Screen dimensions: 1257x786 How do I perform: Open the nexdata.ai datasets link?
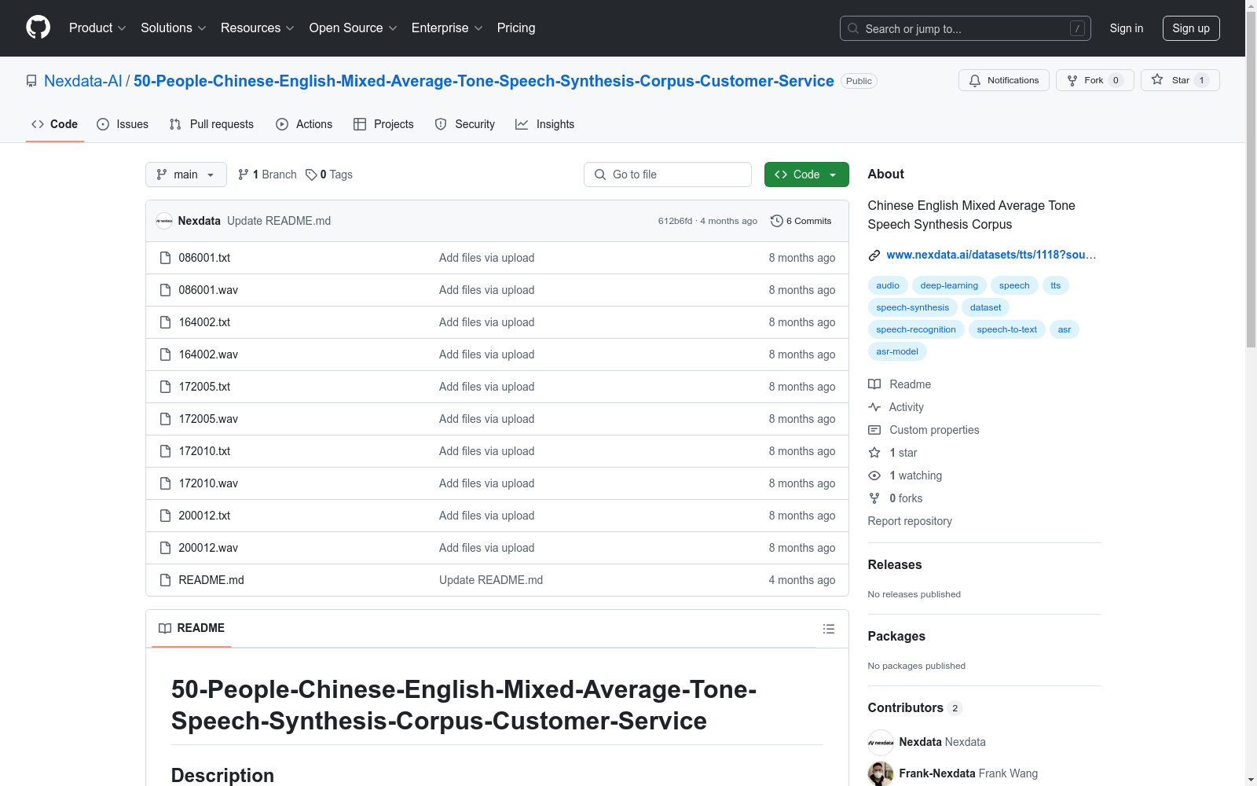tap(991, 255)
